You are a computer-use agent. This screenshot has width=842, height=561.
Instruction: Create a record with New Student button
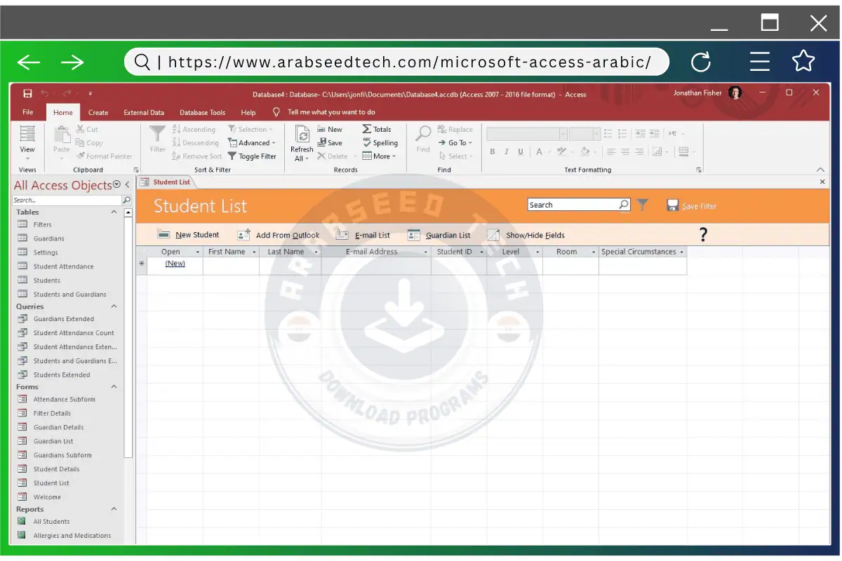pyautogui.click(x=195, y=235)
